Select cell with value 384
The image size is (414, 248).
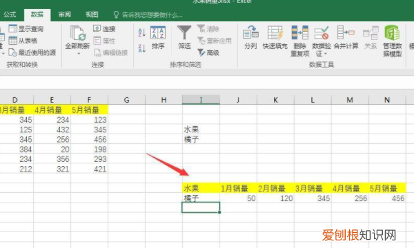coord(17,149)
